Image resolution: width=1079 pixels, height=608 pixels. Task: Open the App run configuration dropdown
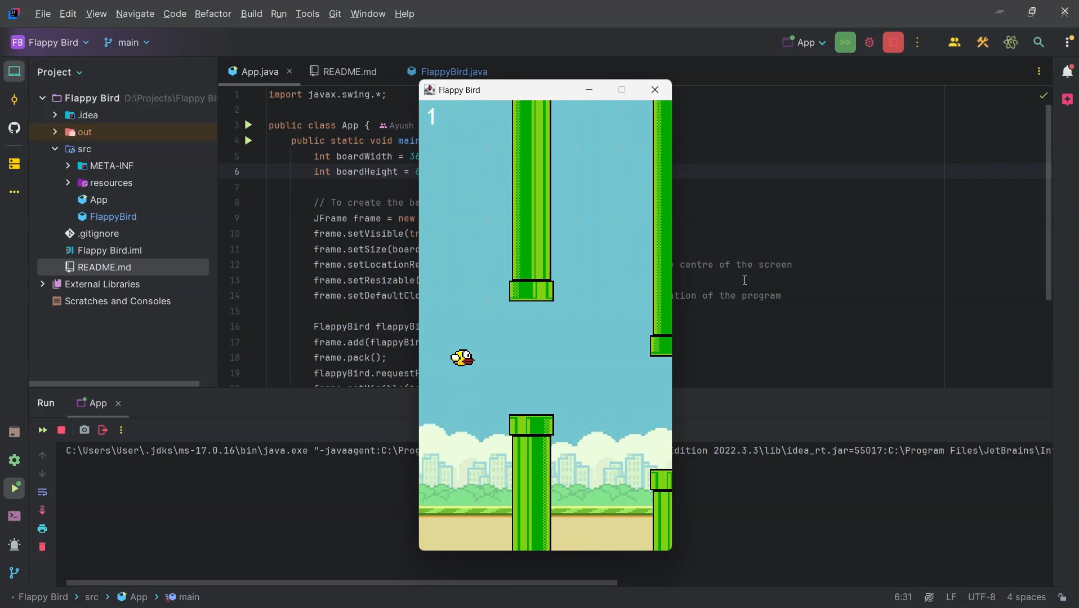tap(804, 43)
